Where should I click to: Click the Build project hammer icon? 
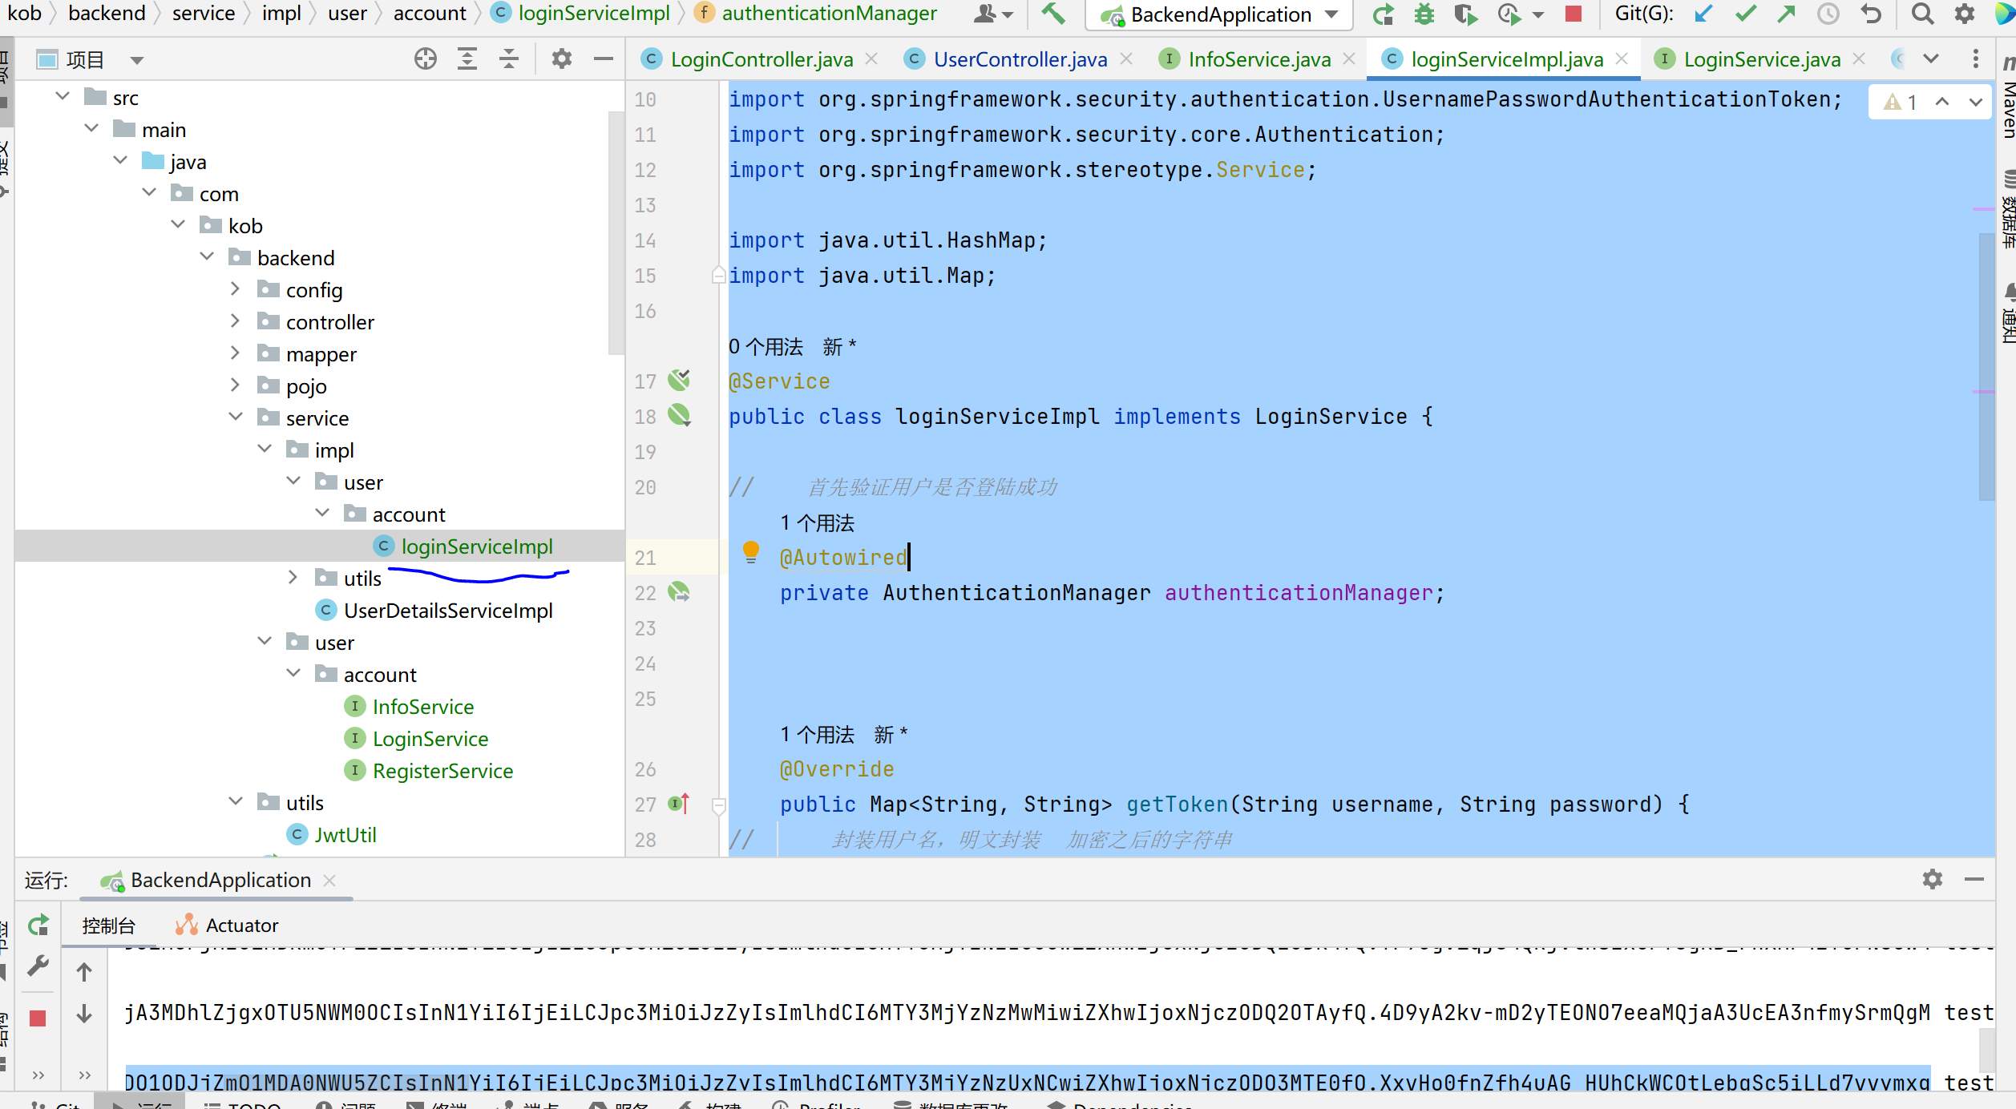pos(1053,14)
